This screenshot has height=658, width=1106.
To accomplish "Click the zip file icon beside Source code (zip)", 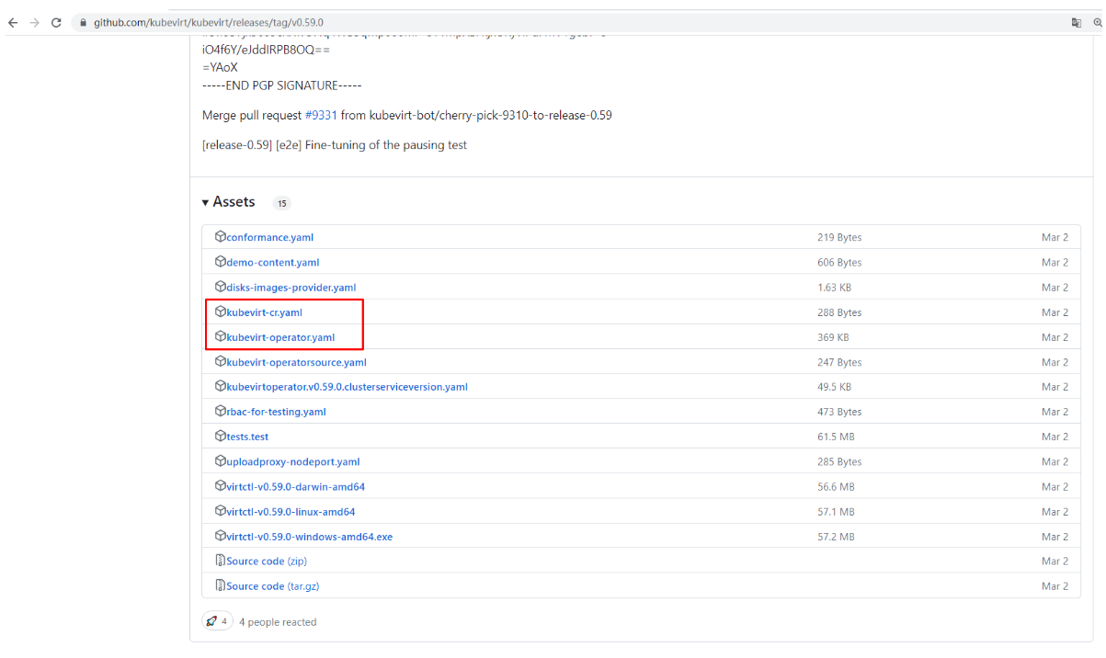I will 221,560.
